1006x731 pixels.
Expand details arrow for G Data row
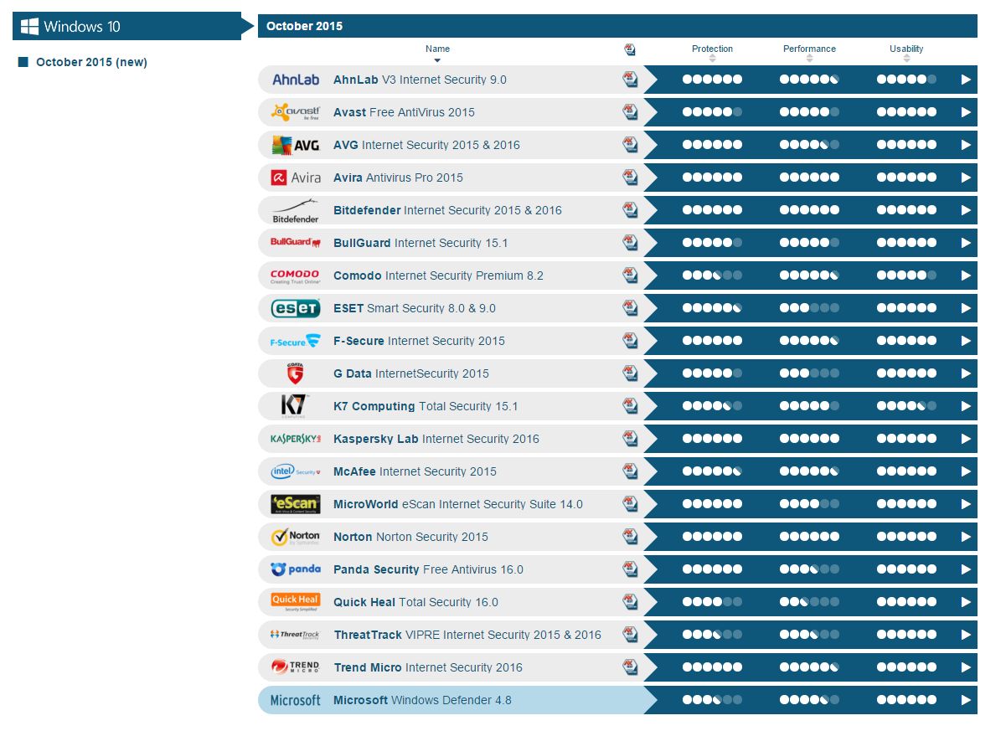pos(966,373)
